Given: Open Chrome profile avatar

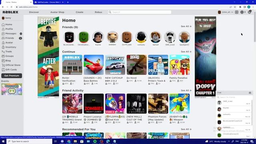Looking at the screenshot, I should coord(249,7).
